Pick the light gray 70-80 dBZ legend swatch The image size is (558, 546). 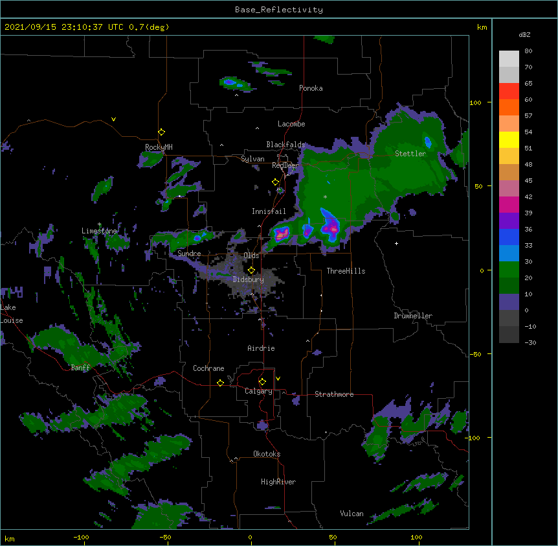tap(509, 58)
